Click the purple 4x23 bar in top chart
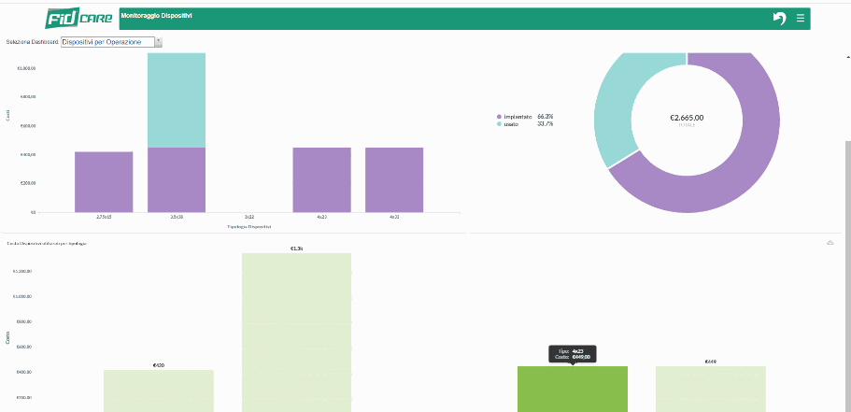The height and width of the screenshot is (412, 851). click(x=321, y=179)
